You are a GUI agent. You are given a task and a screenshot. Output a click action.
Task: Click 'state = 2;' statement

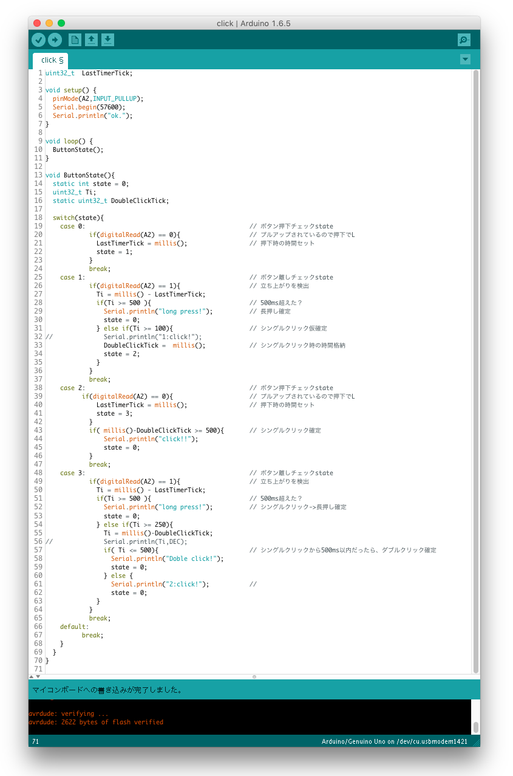coord(122,354)
